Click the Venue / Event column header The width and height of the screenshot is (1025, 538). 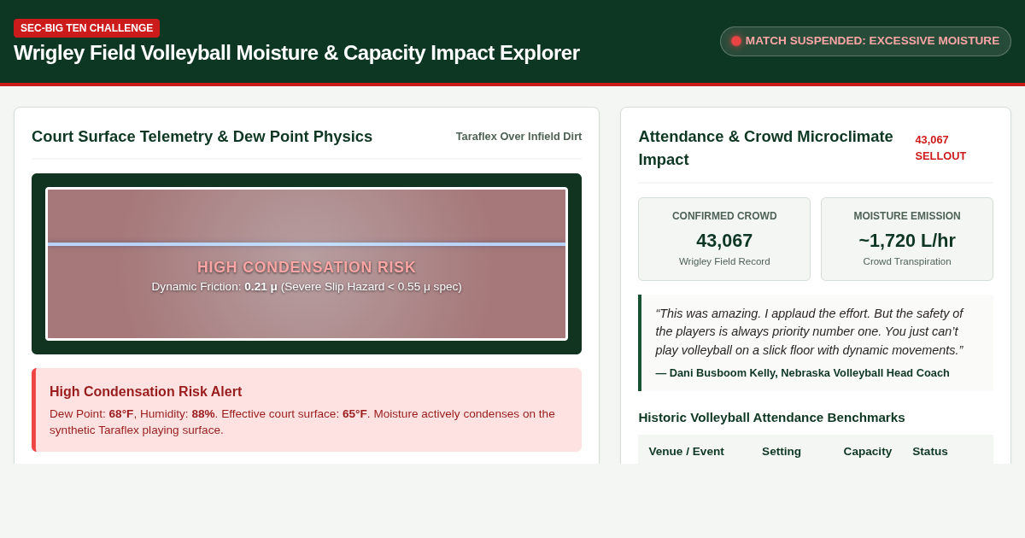click(x=686, y=452)
